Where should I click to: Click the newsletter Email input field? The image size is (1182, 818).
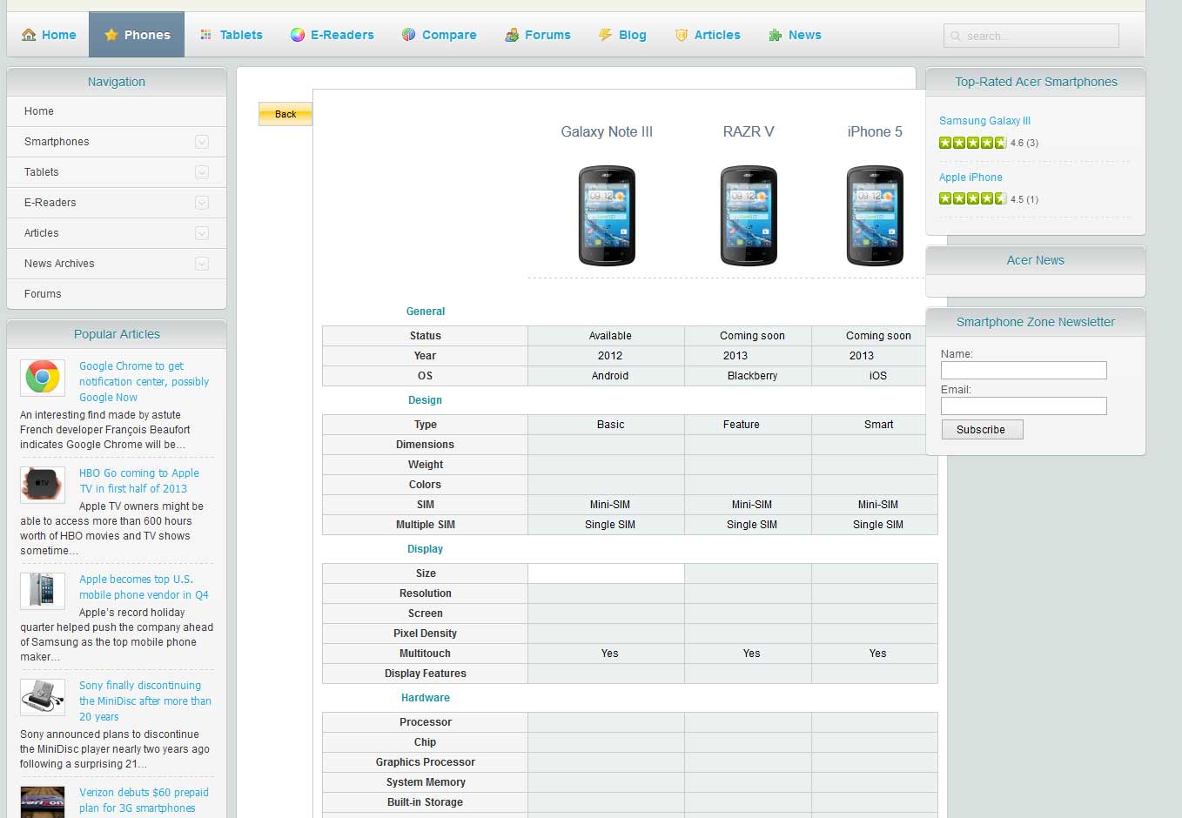pyautogui.click(x=1024, y=406)
